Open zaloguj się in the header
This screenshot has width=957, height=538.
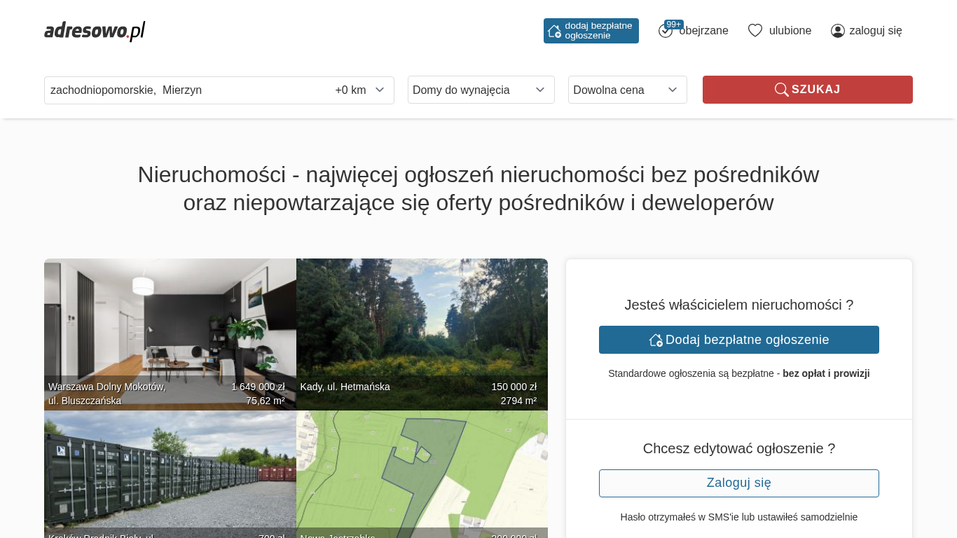coord(875,31)
